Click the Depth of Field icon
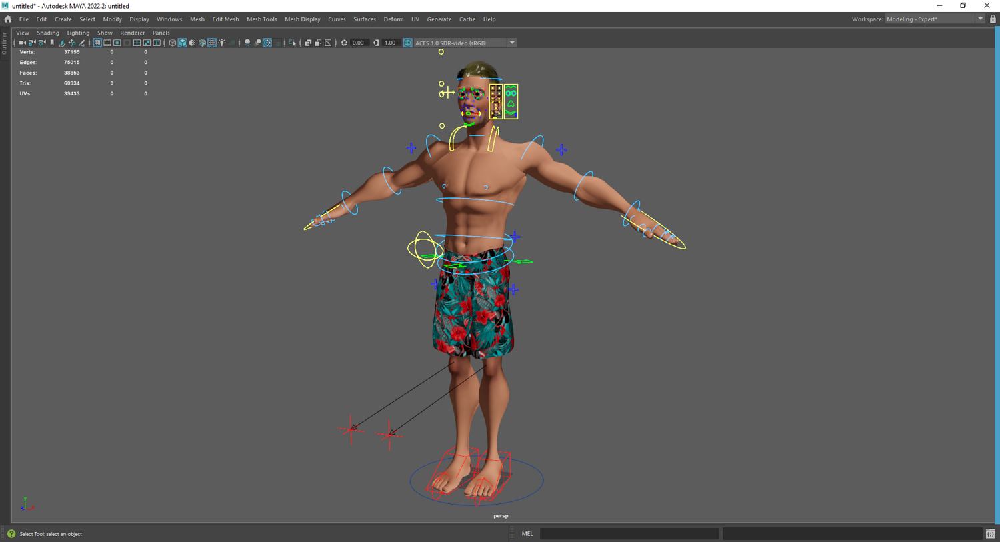1000x542 pixels. tap(277, 43)
